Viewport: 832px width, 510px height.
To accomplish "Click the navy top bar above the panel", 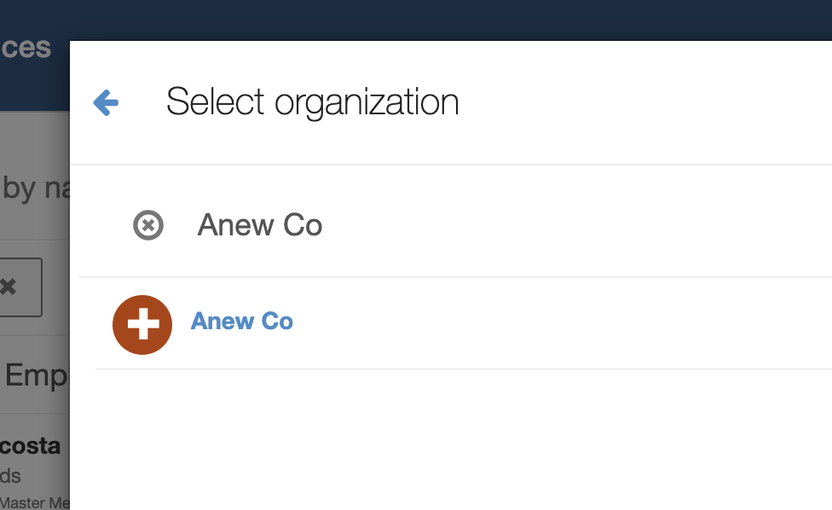I will tap(451, 20).
